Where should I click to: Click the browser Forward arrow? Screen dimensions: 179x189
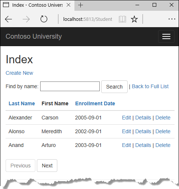26,19
